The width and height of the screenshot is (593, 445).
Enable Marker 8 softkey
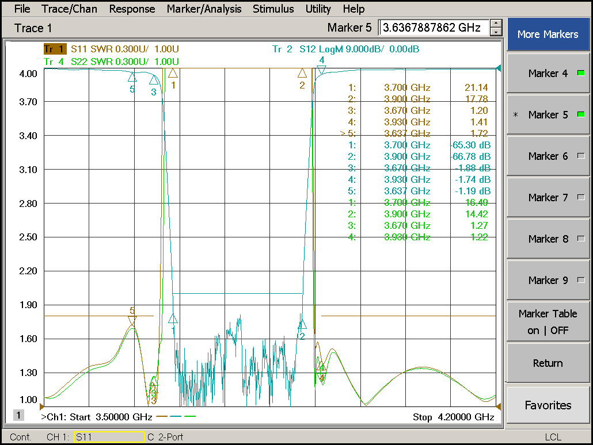548,239
